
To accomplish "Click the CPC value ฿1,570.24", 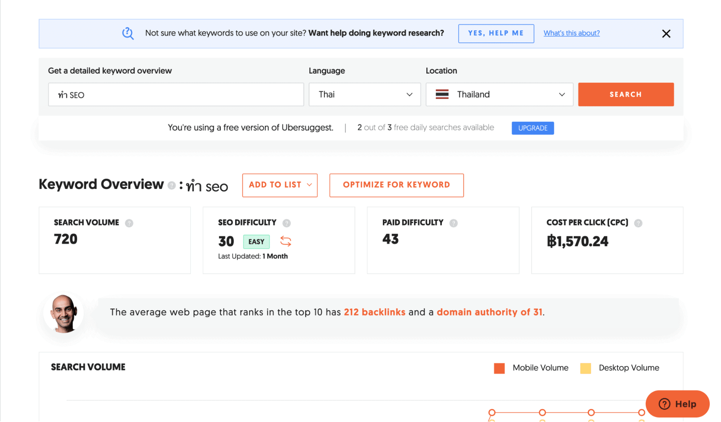I will point(577,241).
